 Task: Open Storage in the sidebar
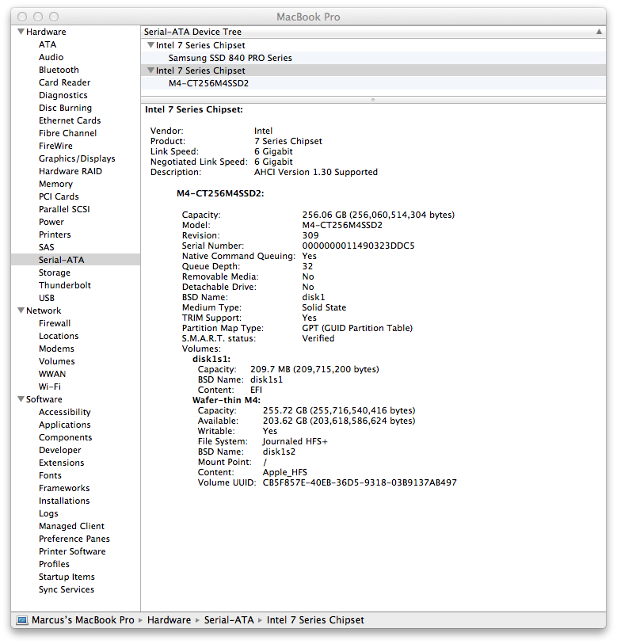(55, 272)
